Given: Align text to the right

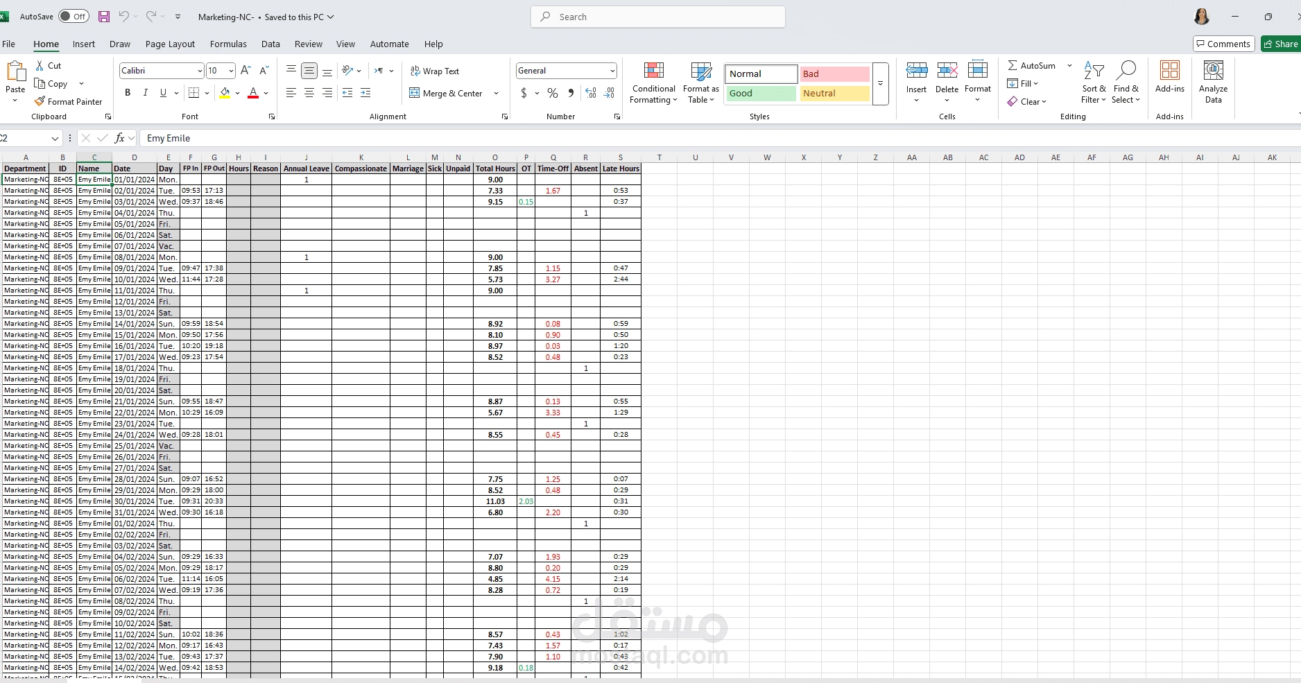Looking at the screenshot, I should coord(327,92).
